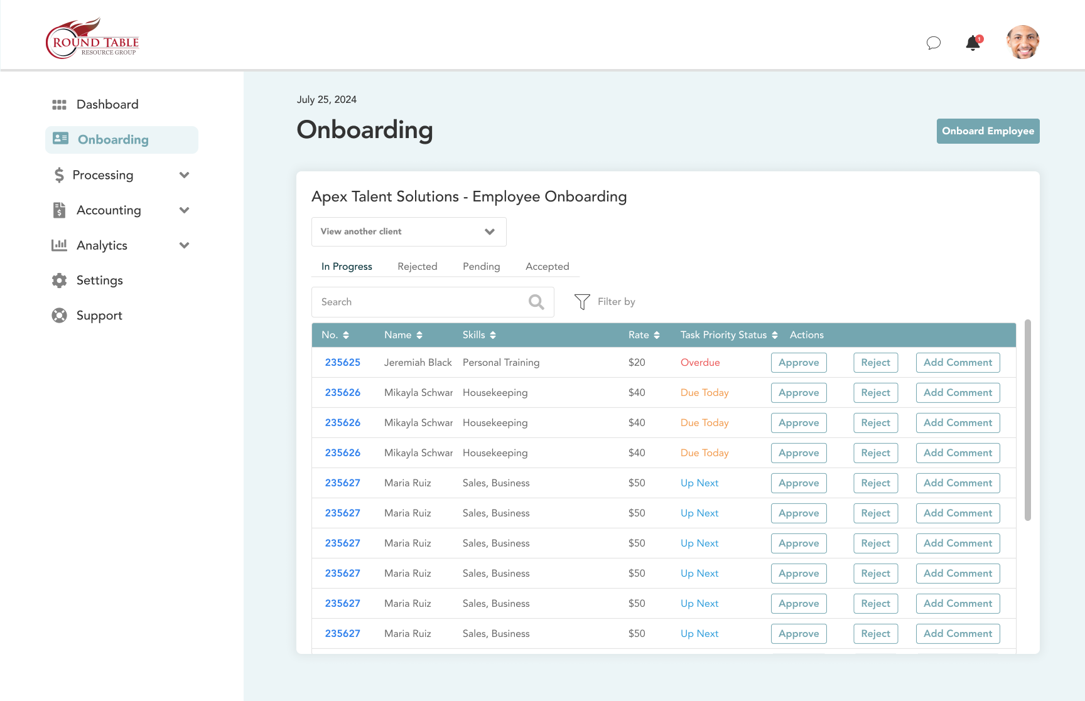Toggle sort order on the No. column
The image size is (1085, 701).
pos(346,334)
